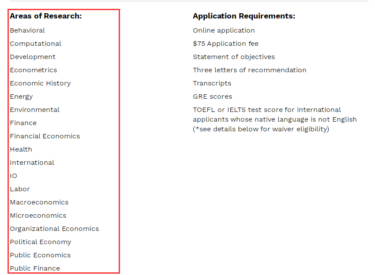Click Finance in the research list
The width and height of the screenshot is (375, 275).
(x=23, y=123)
